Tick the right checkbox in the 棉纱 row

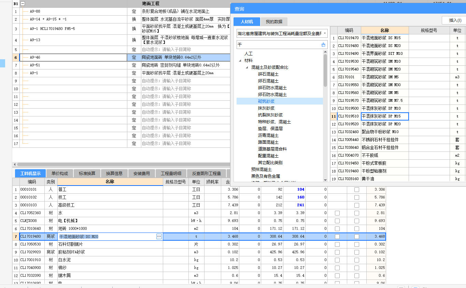point(357,268)
